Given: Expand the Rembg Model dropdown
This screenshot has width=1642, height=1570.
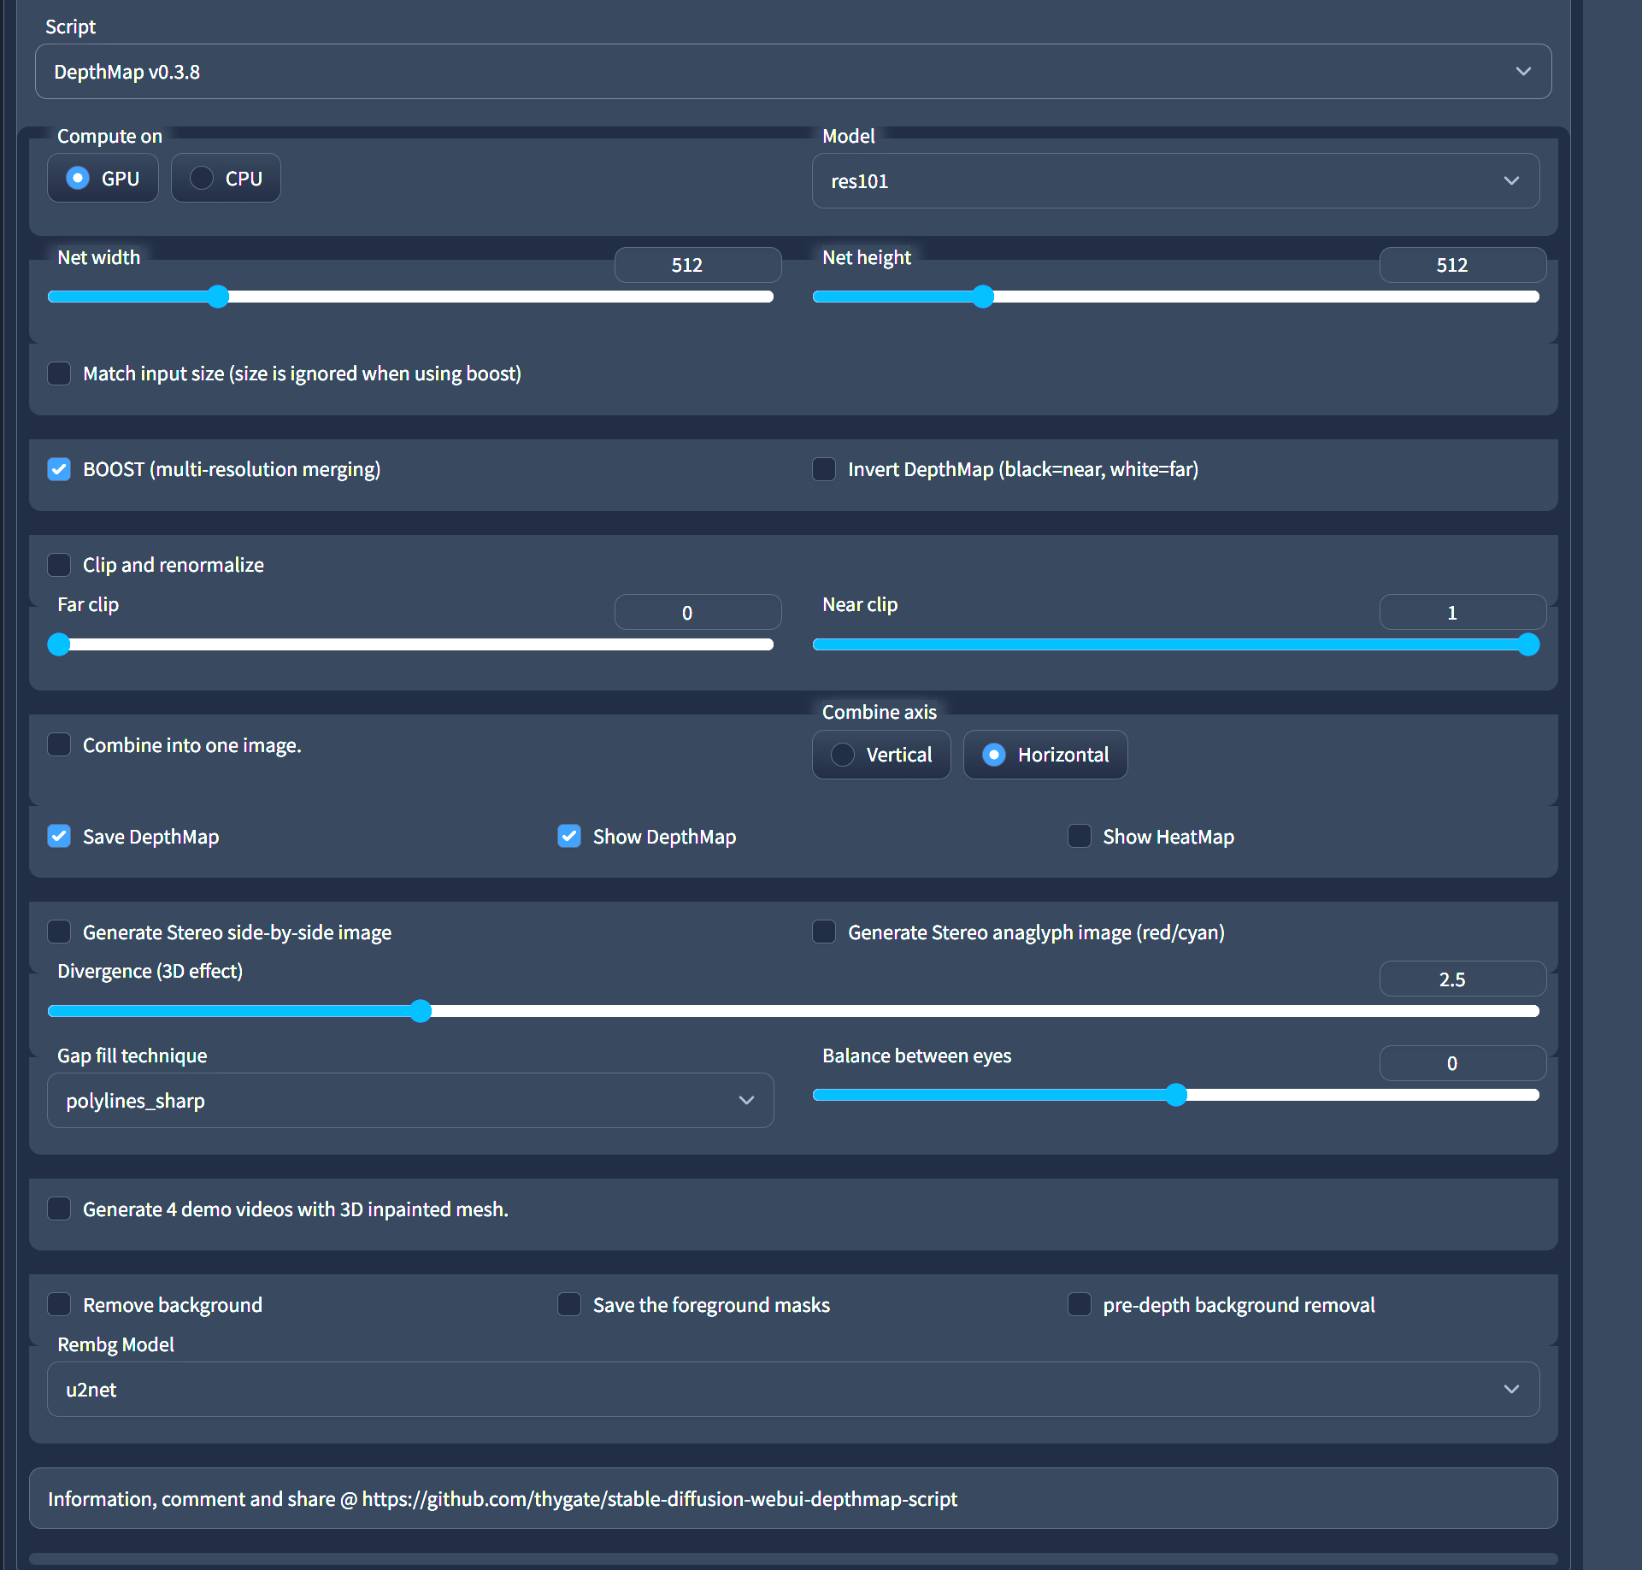Looking at the screenshot, I should pos(792,1390).
